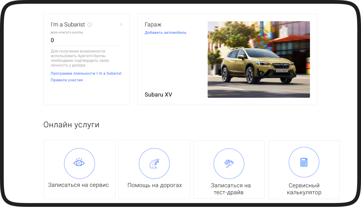The image size is (361, 207).
Task: Open Программа лояльности I'm a Subarist link
Action: [x=86, y=73]
